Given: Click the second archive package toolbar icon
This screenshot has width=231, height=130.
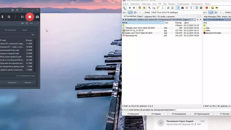Looking at the screenshot, I should click(144, 8).
